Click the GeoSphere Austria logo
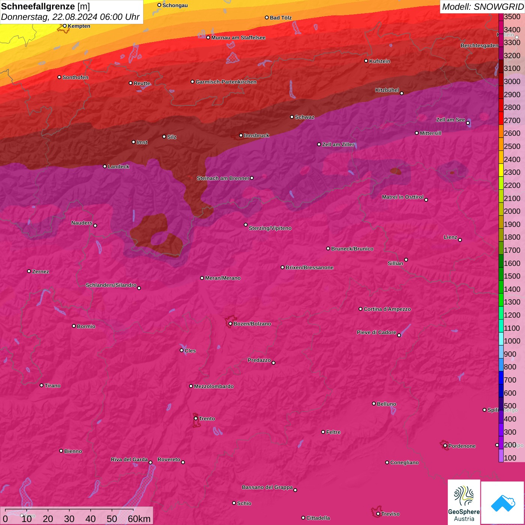 tap(464, 502)
